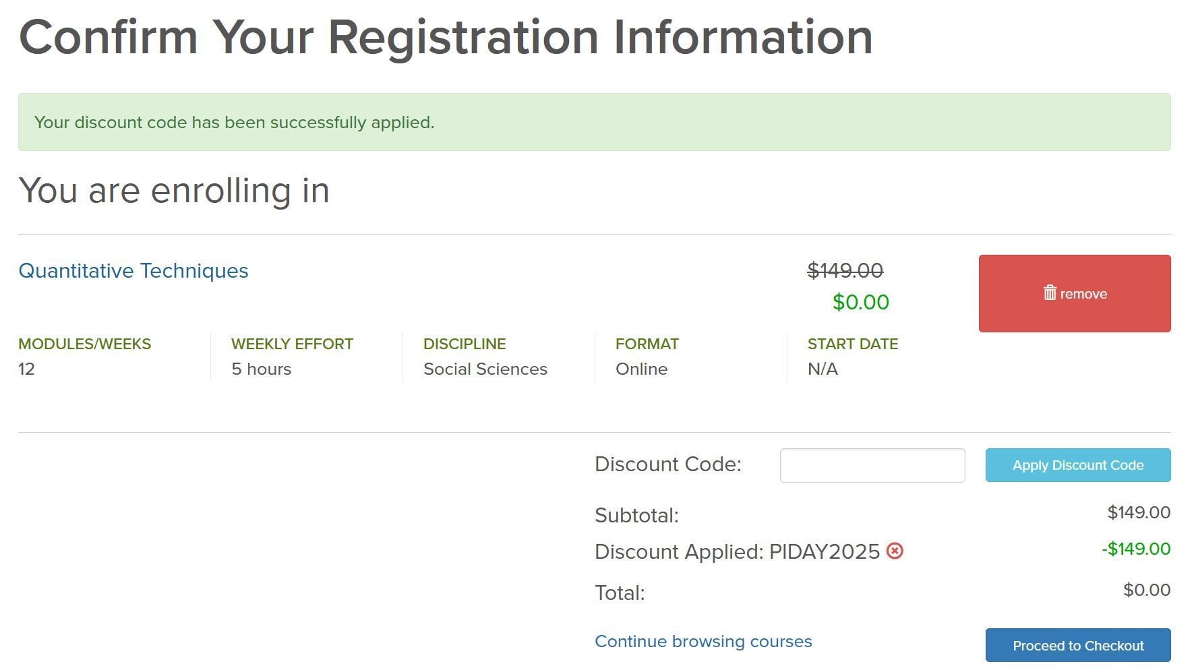Click the green discount success banner
Viewport: 1196px width, 668px height.
click(x=594, y=122)
